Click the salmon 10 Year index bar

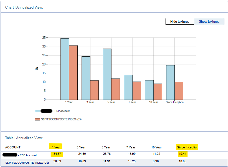point(158,92)
